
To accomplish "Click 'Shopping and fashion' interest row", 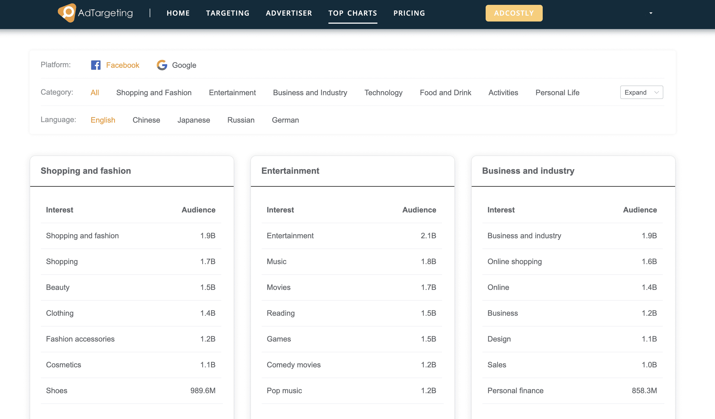I will tap(131, 236).
